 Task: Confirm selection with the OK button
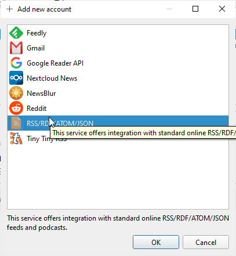(156, 242)
